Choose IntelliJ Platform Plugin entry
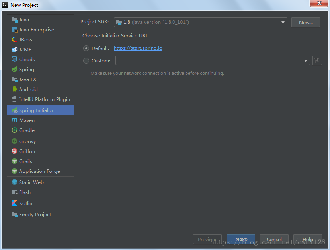Screen dimensions: 330x250 click(41, 99)
